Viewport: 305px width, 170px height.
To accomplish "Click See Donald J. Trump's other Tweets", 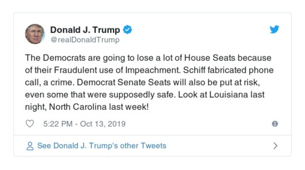I will [101, 146].
